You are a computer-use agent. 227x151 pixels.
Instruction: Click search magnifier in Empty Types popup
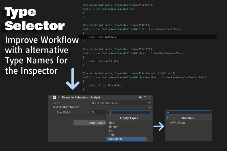109,112
